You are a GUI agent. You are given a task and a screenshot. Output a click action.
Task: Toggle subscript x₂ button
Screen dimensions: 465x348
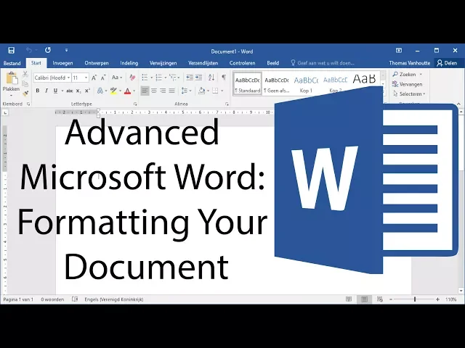pyautogui.click(x=78, y=91)
